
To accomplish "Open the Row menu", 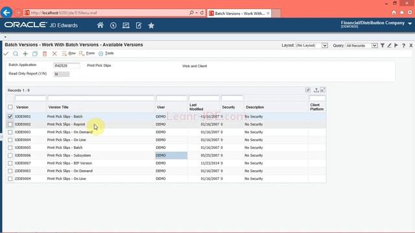I will click(x=69, y=53).
